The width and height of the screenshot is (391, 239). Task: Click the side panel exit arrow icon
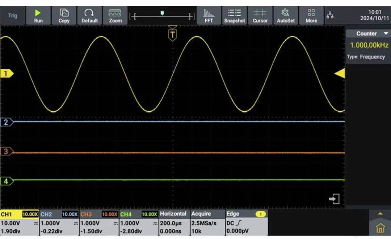coord(334,199)
